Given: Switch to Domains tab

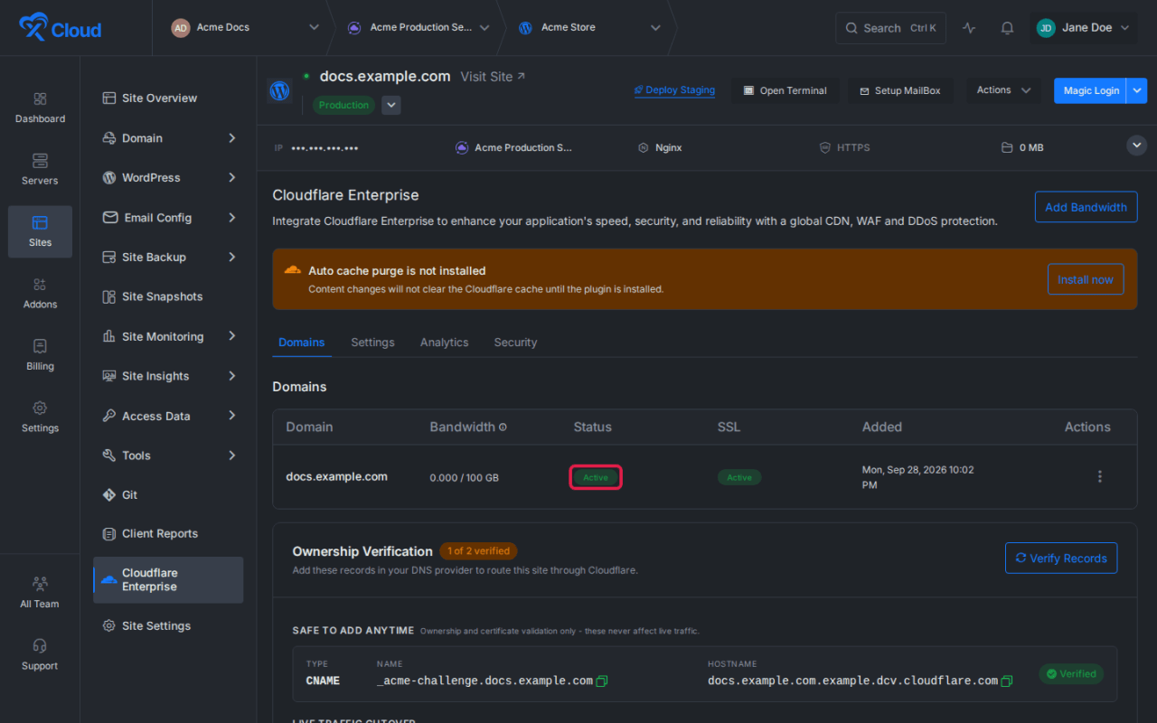Looking at the screenshot, I should click(302, 343).
